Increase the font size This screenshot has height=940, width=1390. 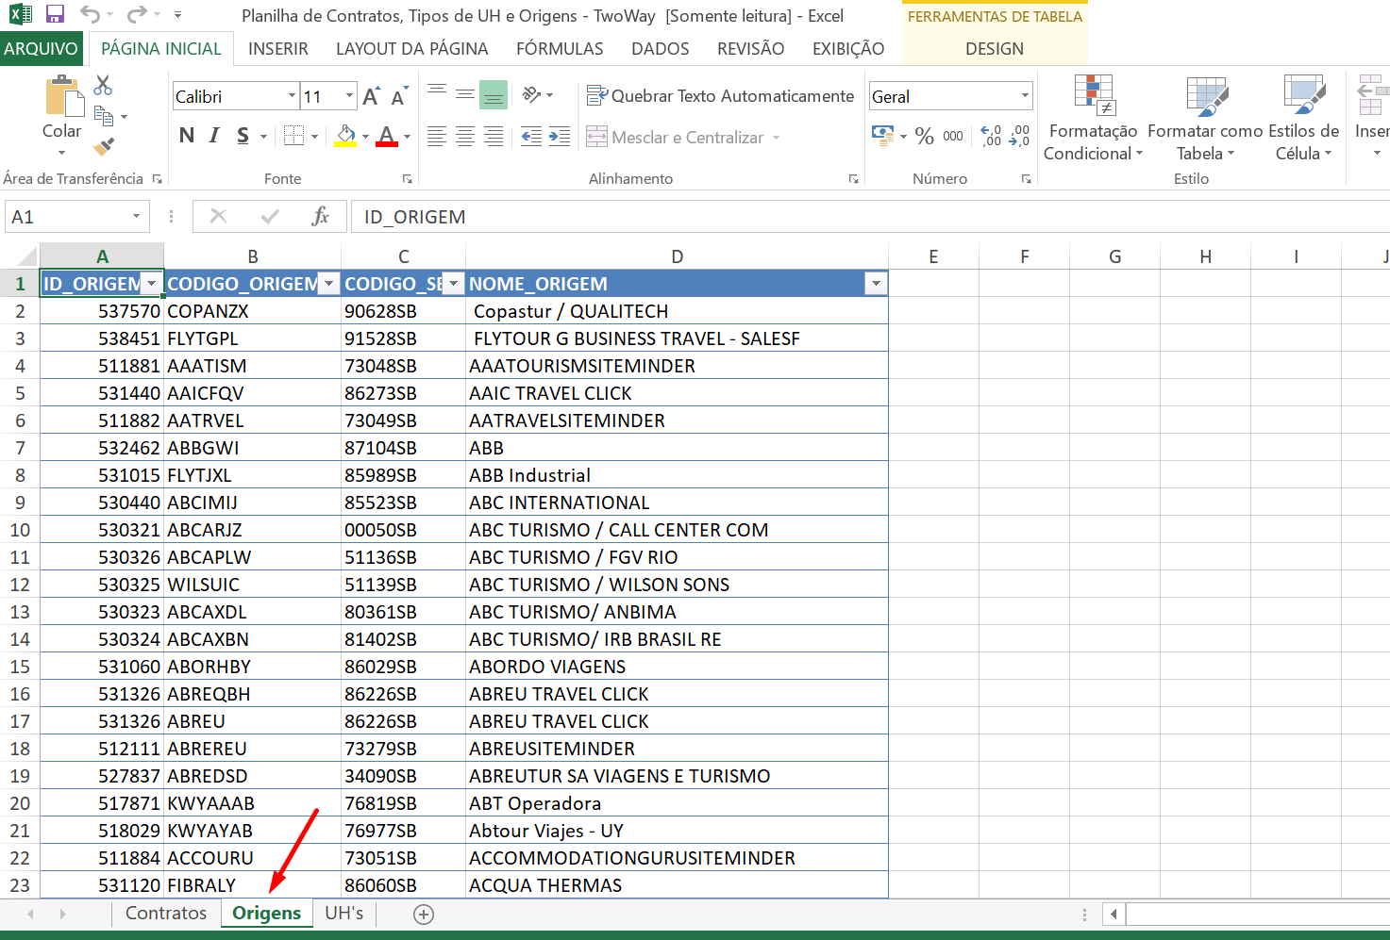tap(372, 96)
